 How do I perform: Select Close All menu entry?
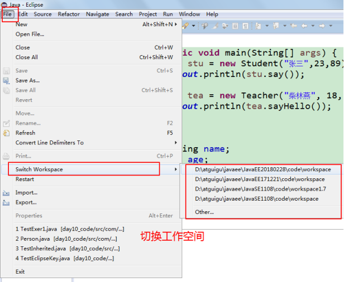pos(97,57)
